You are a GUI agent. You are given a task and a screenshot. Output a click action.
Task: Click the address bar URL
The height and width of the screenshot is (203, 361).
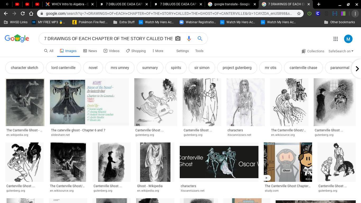[x=169, y=13]
